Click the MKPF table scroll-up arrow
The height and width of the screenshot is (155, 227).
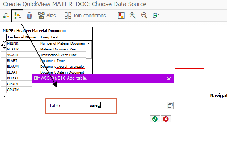point(89,43)
